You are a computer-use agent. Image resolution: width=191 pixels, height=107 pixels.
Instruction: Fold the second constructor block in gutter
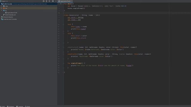coord(64,54)
